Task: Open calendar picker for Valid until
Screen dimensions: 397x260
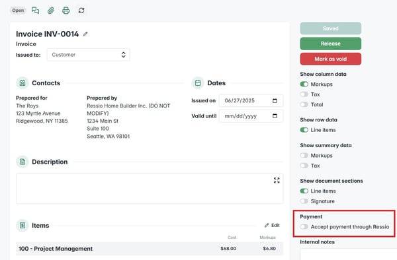Action: tap(275, 116)
